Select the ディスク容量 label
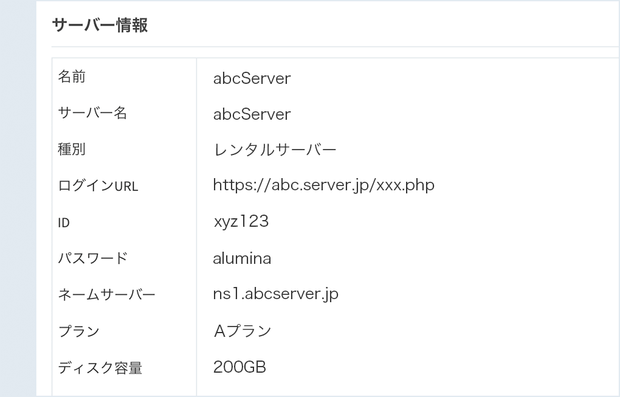620x397 pixels. pos(100,368)
